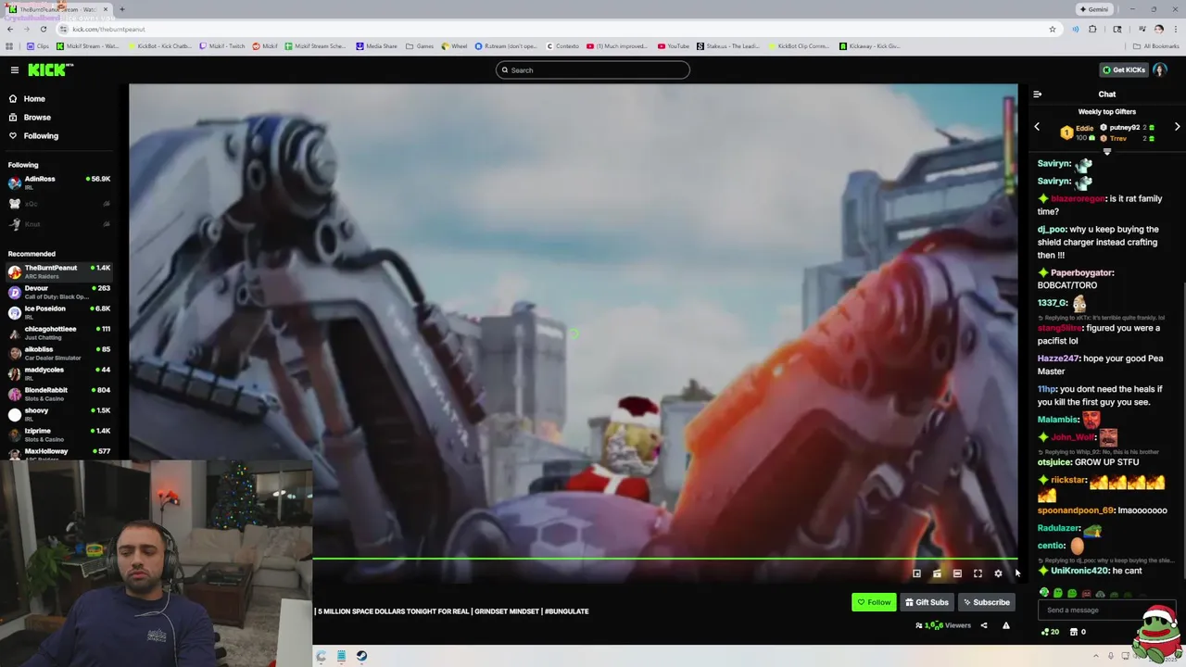Open the Contexto bookmark

[562, 45]
